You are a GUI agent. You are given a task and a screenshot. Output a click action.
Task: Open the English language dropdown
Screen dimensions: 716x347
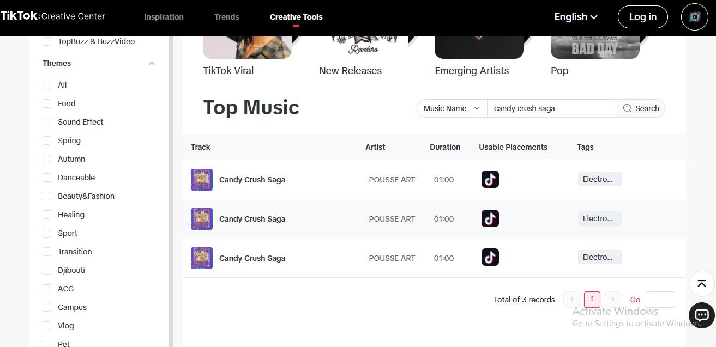575,17
